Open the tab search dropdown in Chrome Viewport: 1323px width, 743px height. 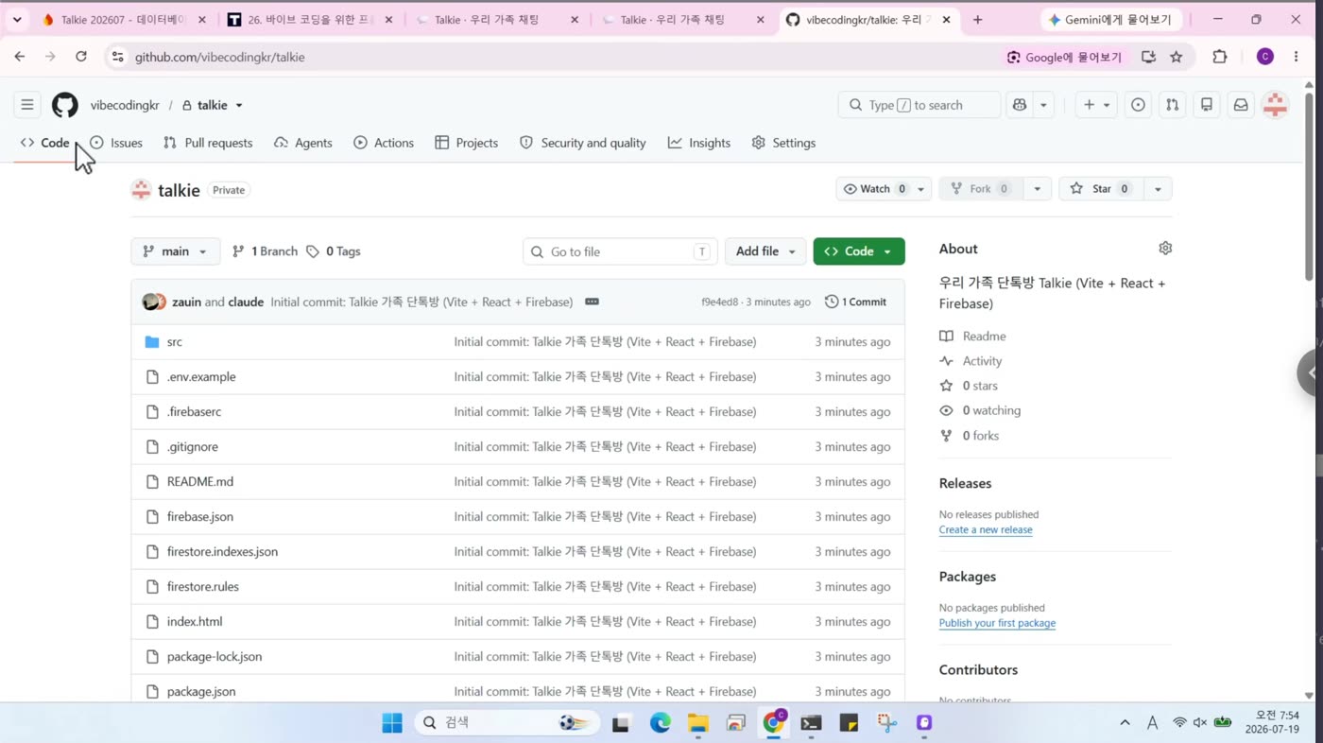point(16,19)
